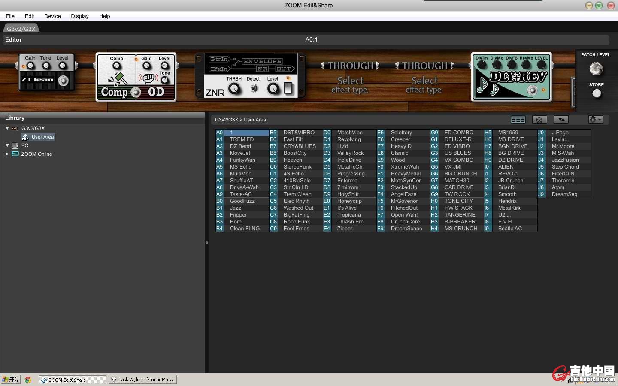Open the Display menu
The height and width of the screenshot is (386, 618).
click(x=80, y=16)
